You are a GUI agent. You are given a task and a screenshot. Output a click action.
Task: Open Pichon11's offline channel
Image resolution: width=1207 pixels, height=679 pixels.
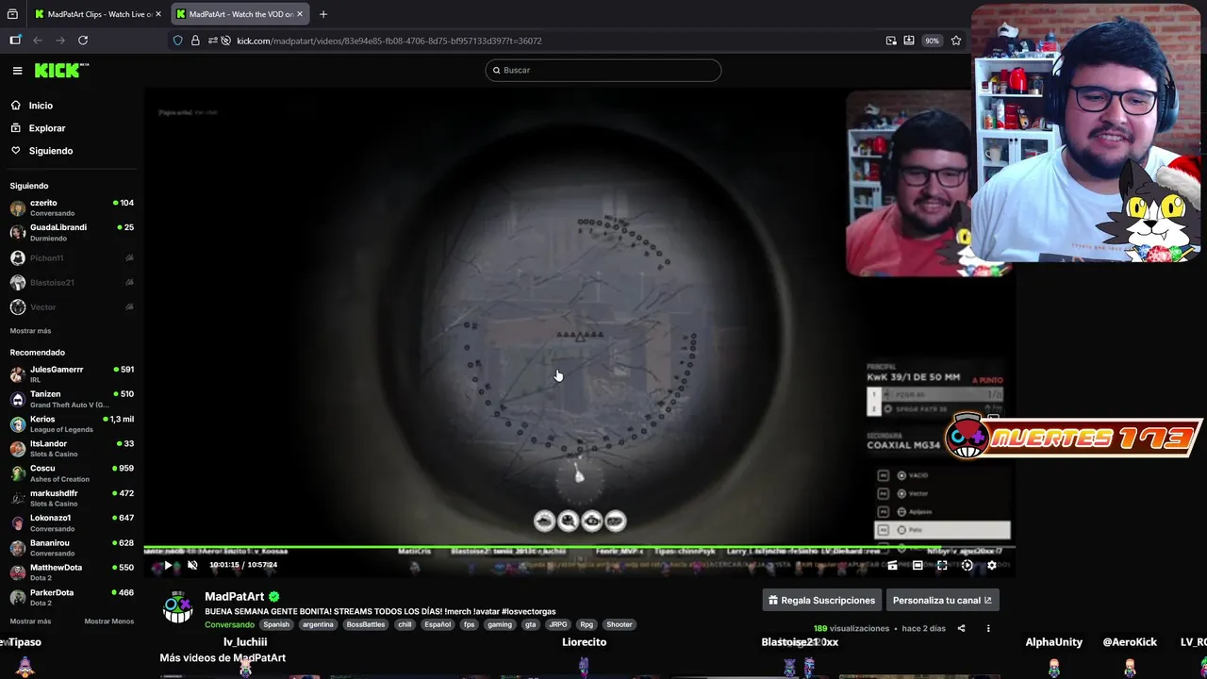(72, 257)
